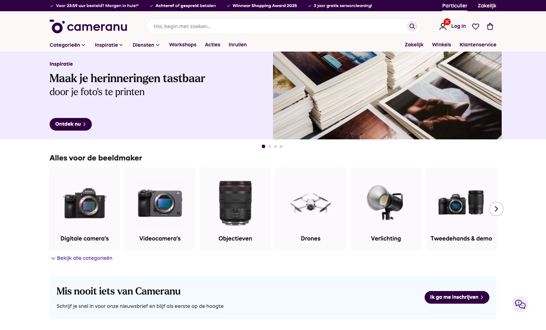Image resolution: width=546 pixels, height=330 pixels.
Task: Focus the search input field
Action: click(x=278, y=26)
